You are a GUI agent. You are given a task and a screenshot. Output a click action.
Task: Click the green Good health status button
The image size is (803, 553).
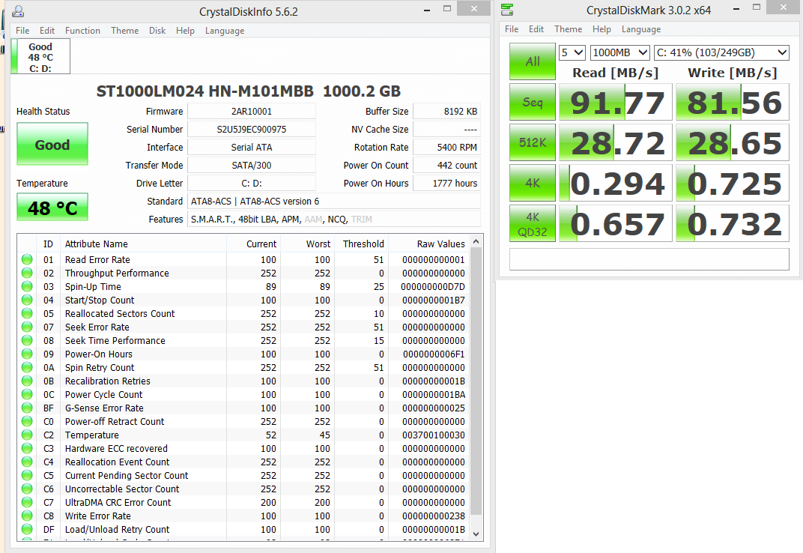(x=52, y=144)
